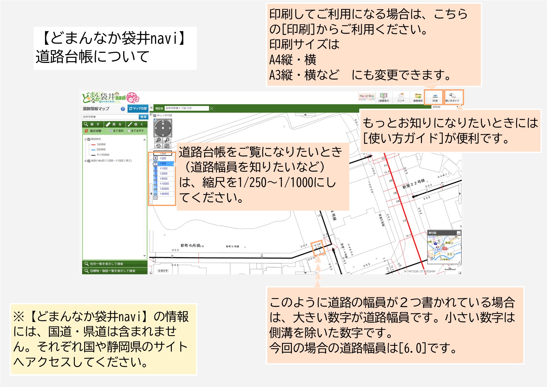
Task: Click the 現在地 location text field
Action: click(x=186, y=108)
